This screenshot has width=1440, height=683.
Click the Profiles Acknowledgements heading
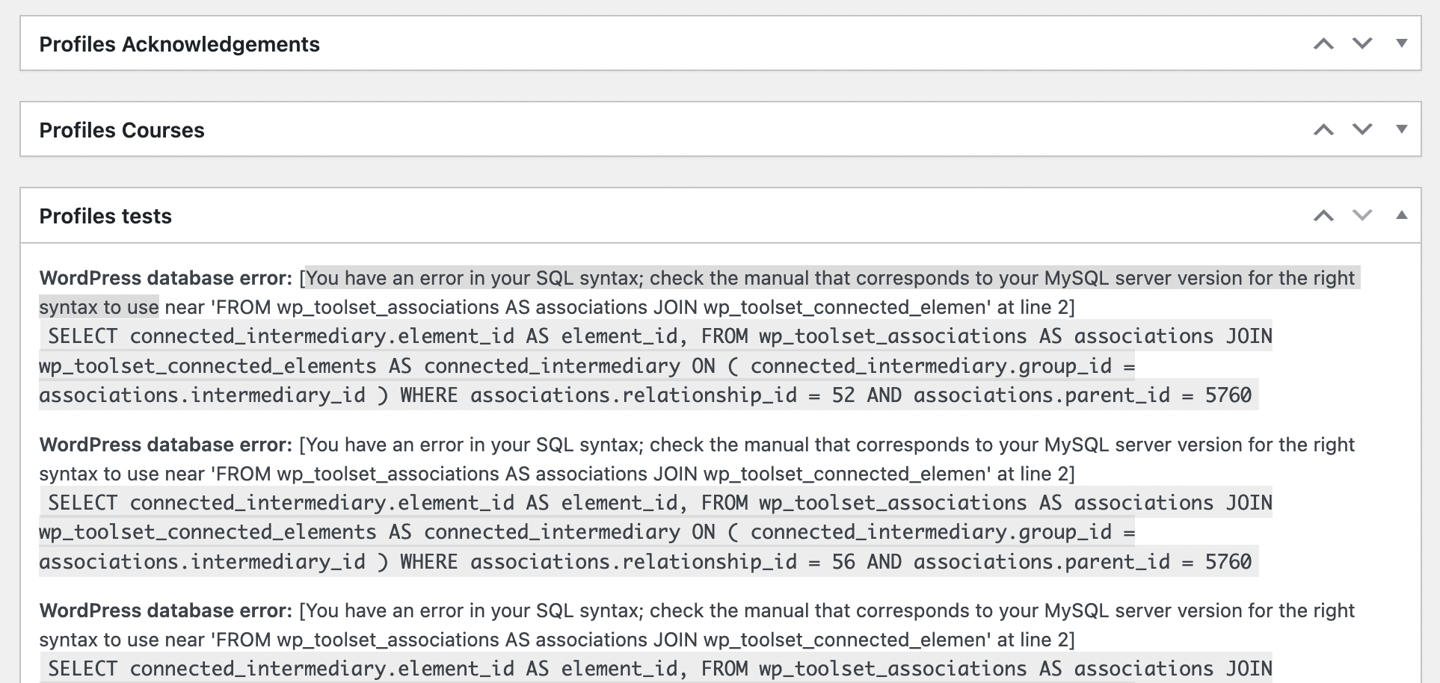tap(179, 45)
